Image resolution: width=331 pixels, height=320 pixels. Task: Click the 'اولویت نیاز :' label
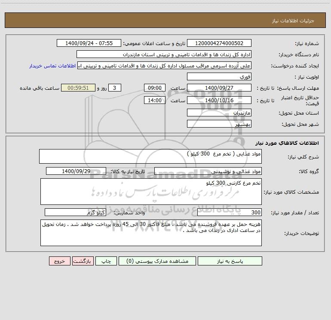click(x=307, y=77)
